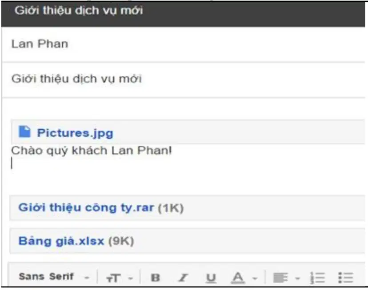Select the text color A button
Image resolution: width=368 pixels, height=290 pixels.
pyautogui.click(x=238, y=278)
